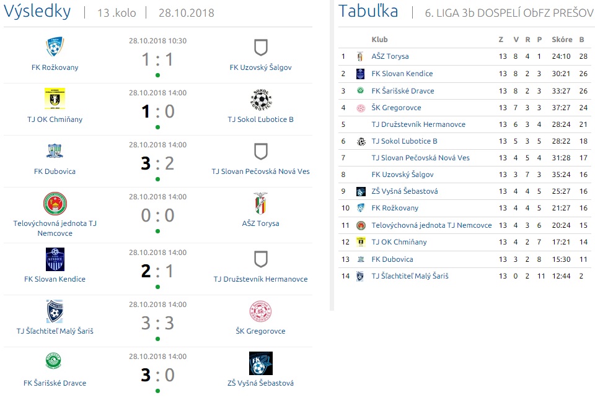Viewport: 595px width, 398px height.
Task: Select the Nemcovce round red-green emblem
Action: (x=55, y=204)
